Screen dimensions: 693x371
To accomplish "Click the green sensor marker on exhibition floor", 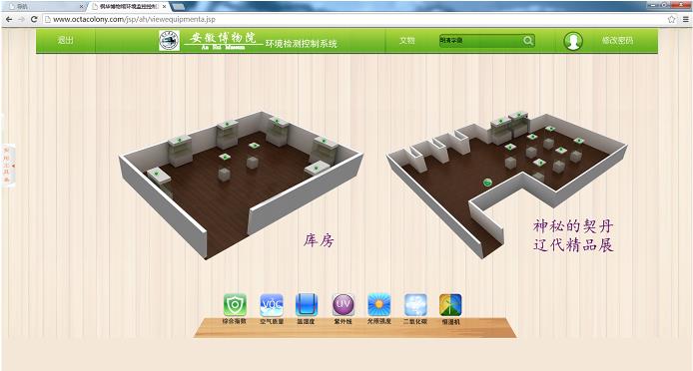I will [487, 182].
